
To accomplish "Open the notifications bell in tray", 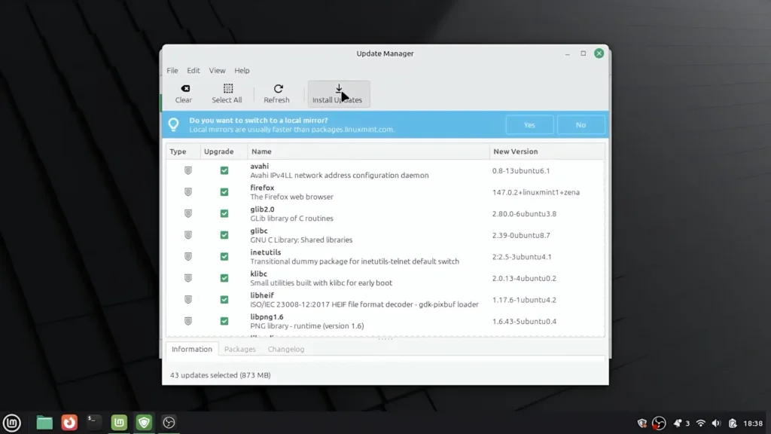I will 678,423.
